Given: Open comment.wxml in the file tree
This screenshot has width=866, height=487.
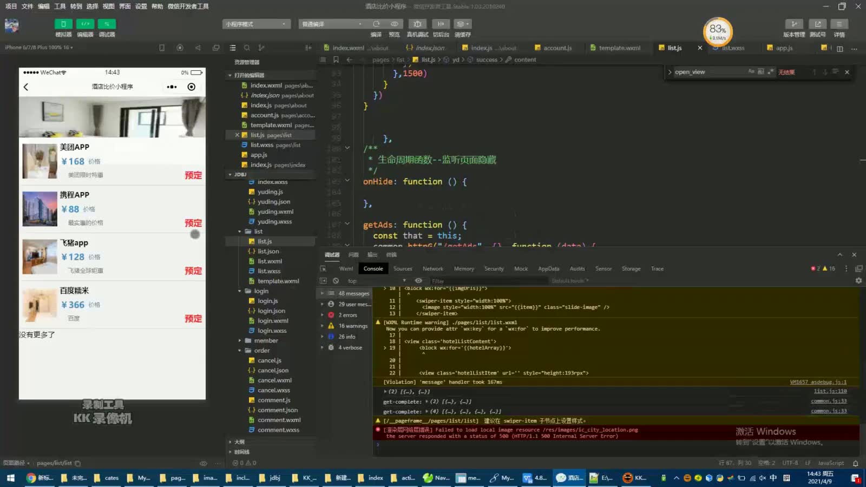Looking at the screenshot, I should [x=279, y=420].
